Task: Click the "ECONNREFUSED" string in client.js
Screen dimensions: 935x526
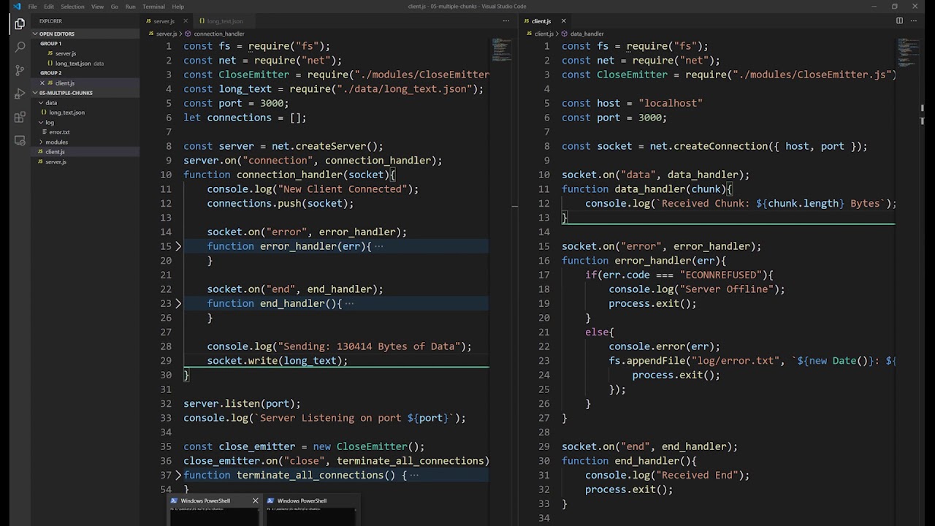Action: tap(721, 275)
